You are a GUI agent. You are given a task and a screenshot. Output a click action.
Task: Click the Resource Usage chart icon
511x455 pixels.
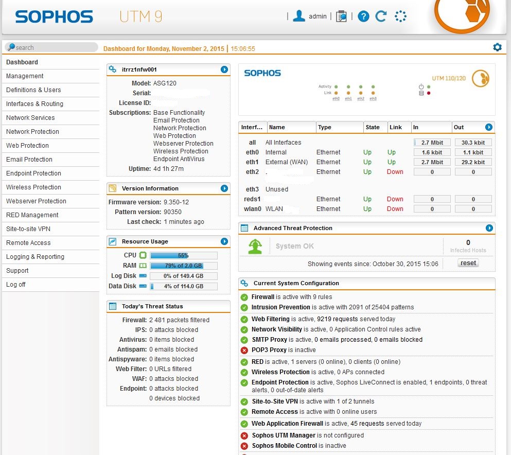(112, 241)
